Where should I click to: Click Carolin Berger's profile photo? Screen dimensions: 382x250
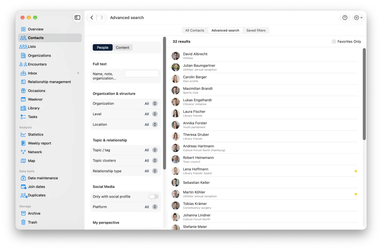tap(175, 79)
